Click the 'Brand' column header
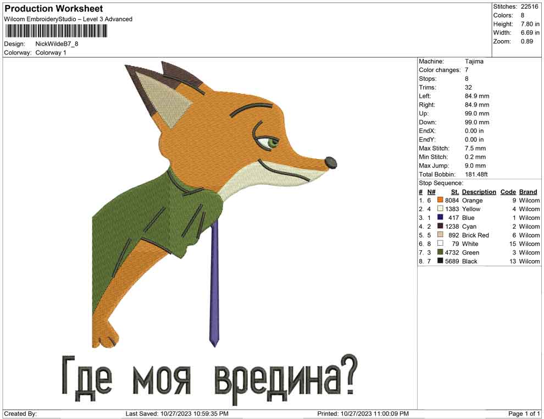The image size is (544, 419). click(528, 192)
